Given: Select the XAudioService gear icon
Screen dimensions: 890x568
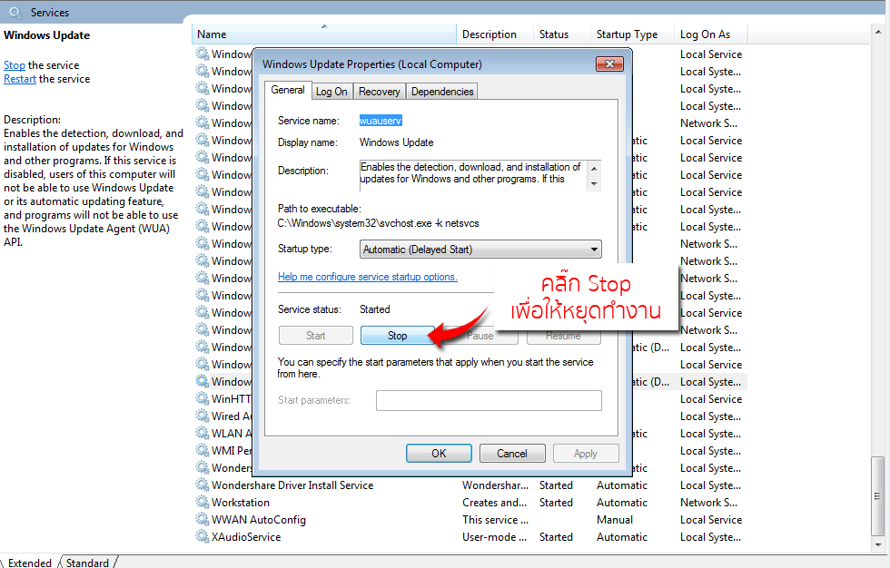Looking at the screenshot, I should coord(202,537).
